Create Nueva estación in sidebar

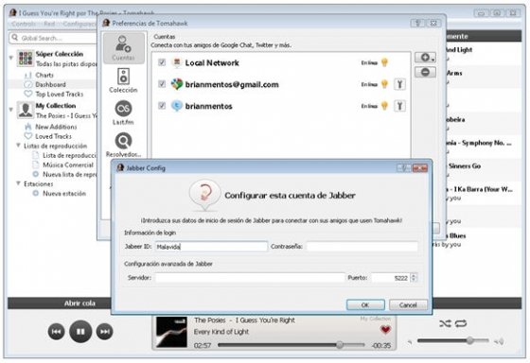pos(64,194)
